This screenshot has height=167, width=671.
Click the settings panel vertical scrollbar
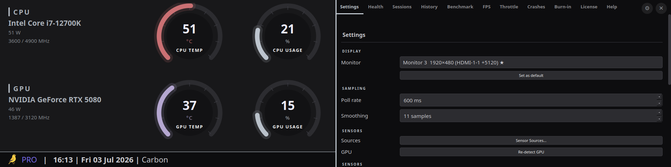(x=669, y=49)
